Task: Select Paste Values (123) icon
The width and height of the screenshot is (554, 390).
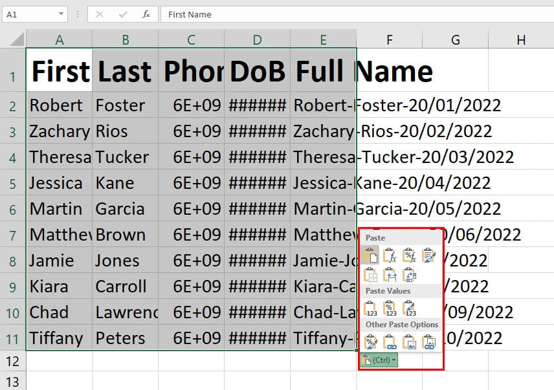Action: pyautogui.click(x=370, y=308)
